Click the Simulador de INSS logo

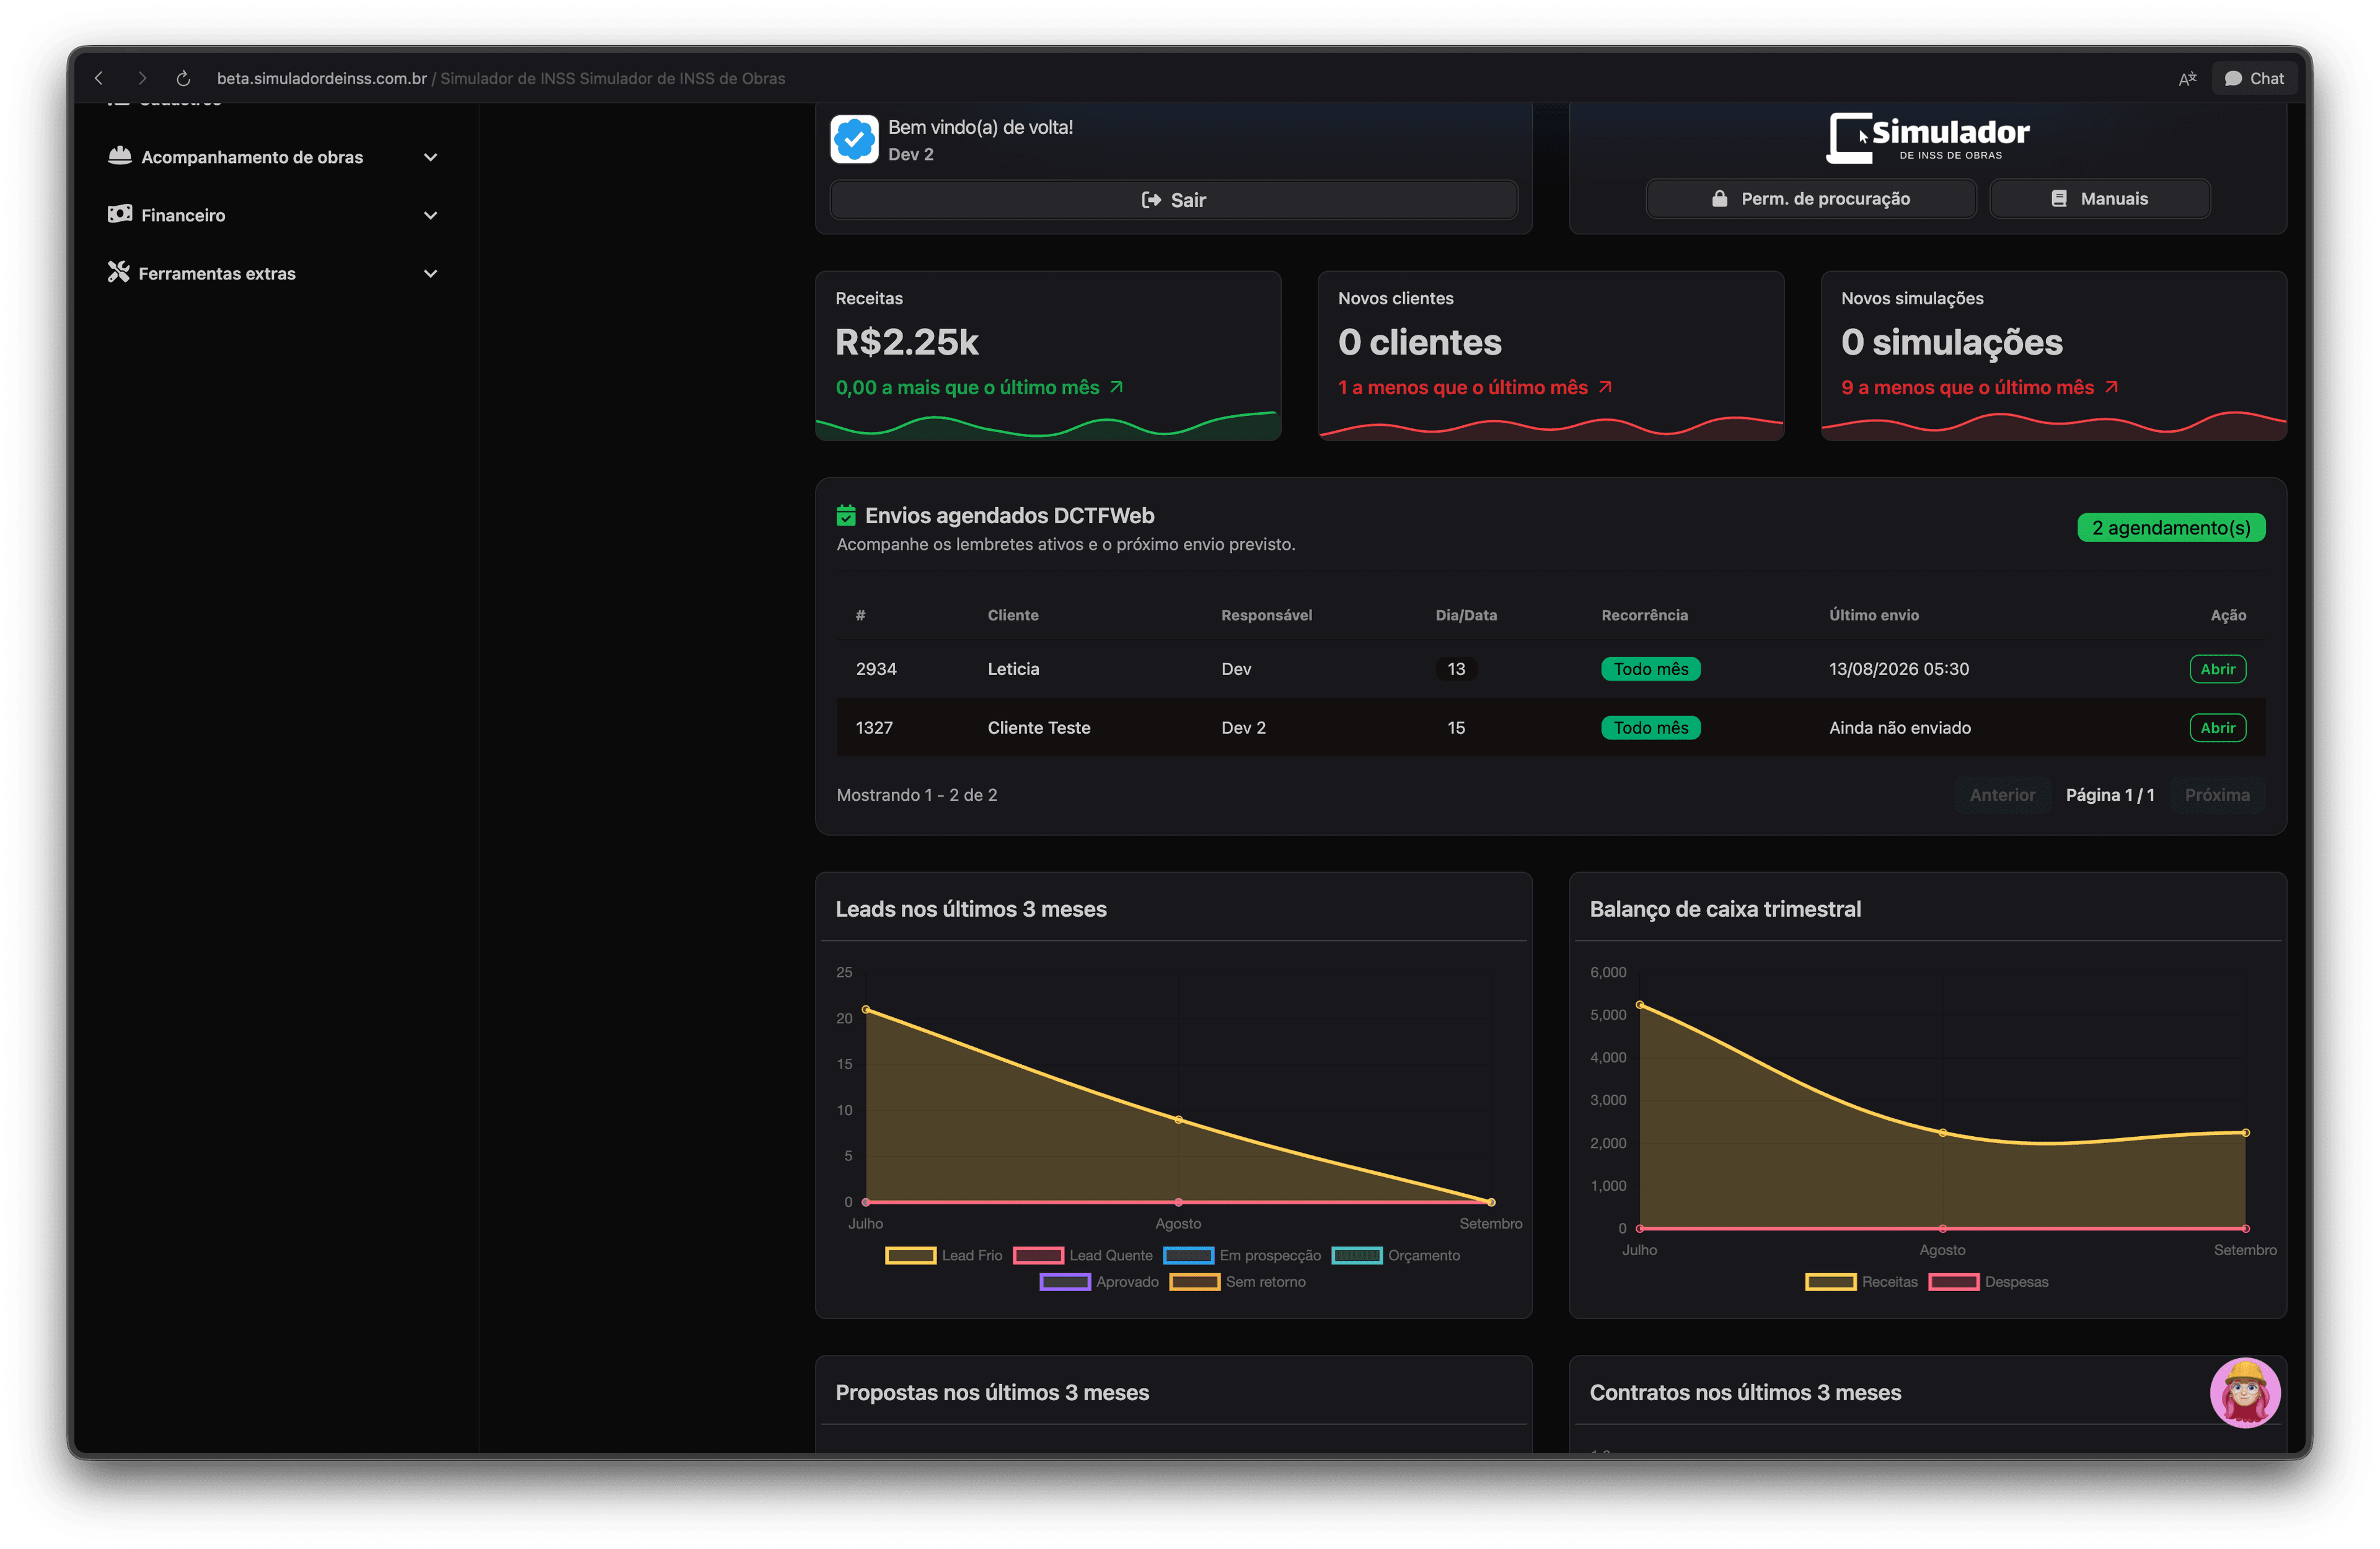click(1927, 138)
